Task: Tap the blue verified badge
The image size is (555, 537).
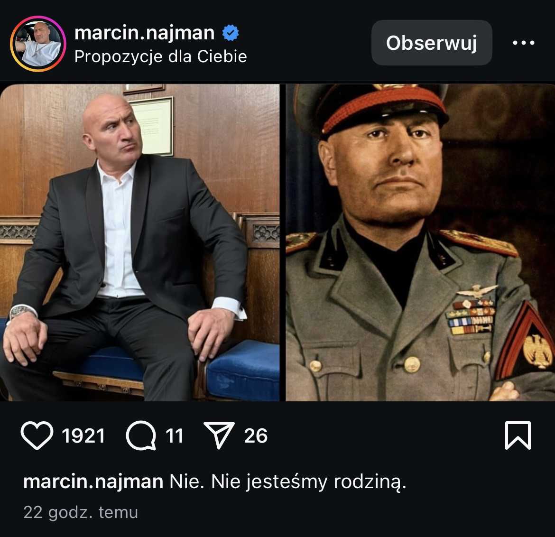Action: pos(231,33)
